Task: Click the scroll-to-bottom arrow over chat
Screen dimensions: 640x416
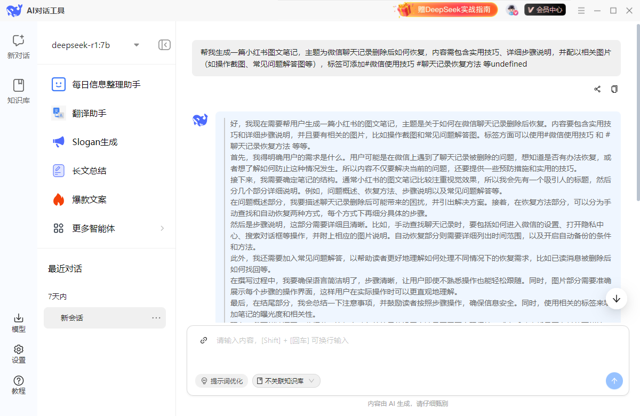Action: click(616, 299)
